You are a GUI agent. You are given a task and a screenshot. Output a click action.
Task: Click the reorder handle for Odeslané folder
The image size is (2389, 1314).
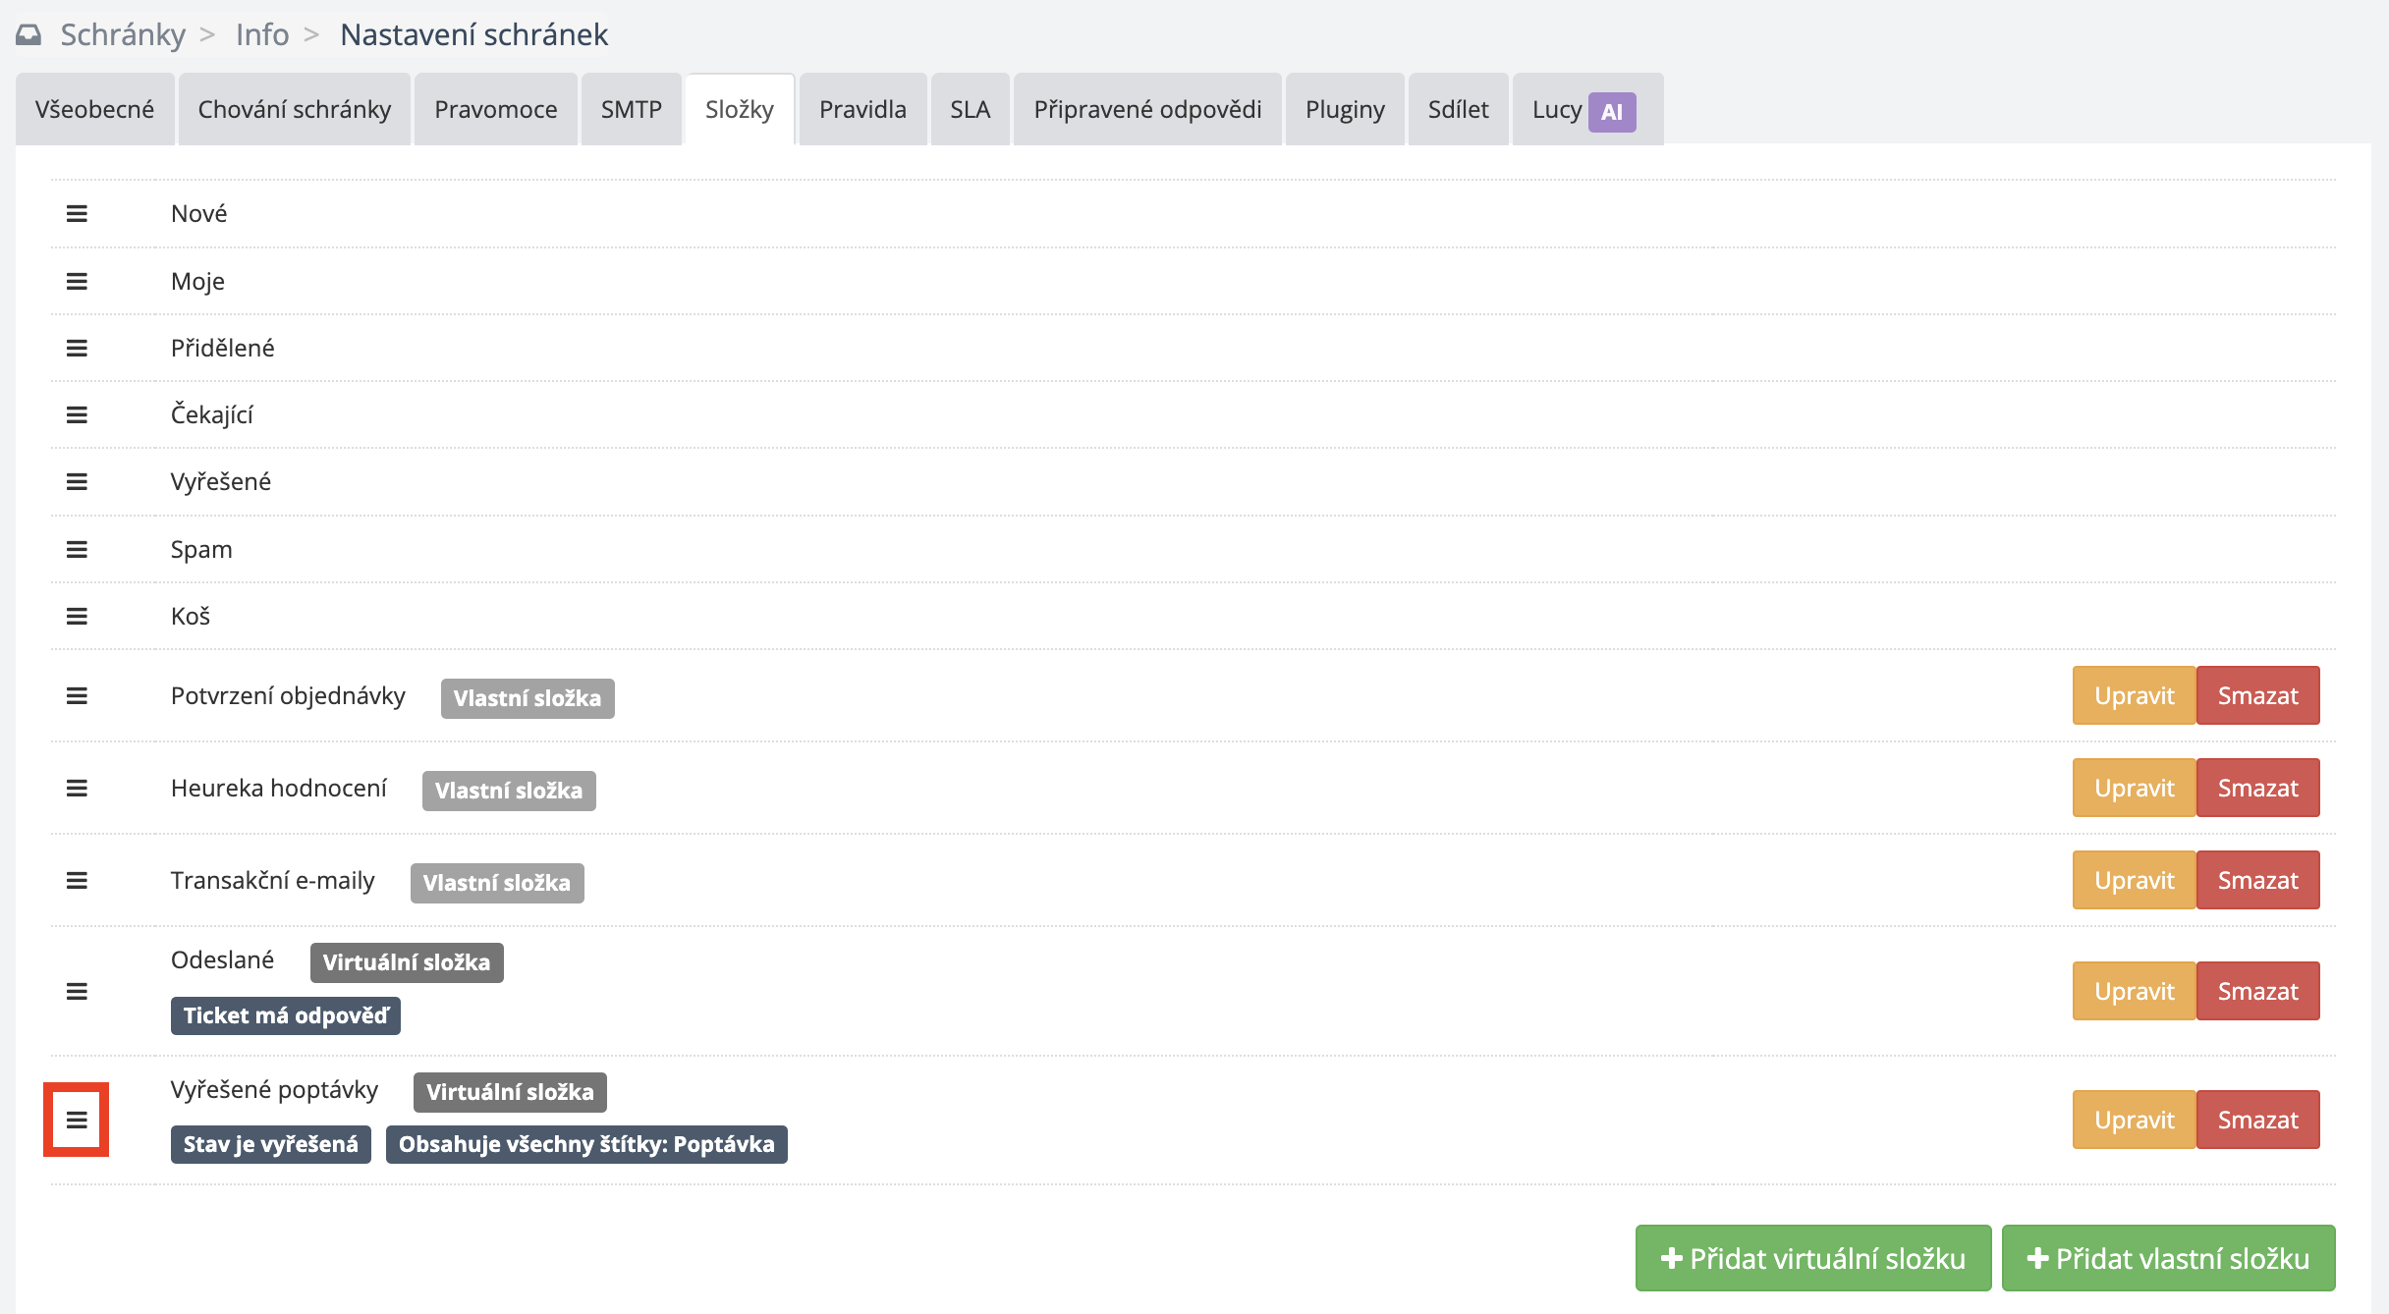click(x=77, y=991)
